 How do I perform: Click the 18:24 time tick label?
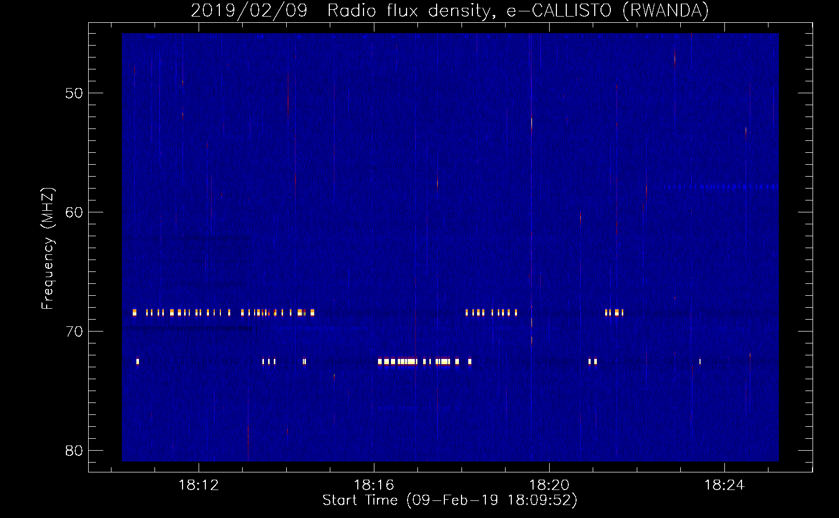tap(724, 485)
